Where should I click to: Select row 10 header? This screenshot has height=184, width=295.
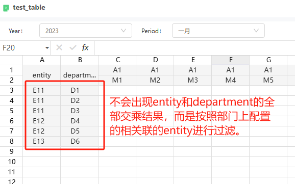[x=11, y=162]
